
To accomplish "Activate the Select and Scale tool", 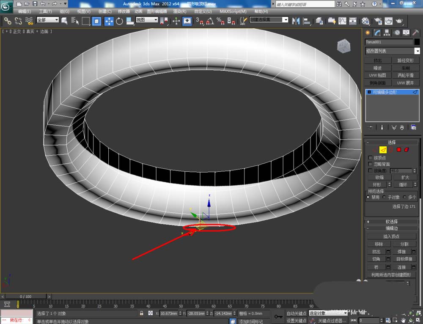I will tap(130, 21).
